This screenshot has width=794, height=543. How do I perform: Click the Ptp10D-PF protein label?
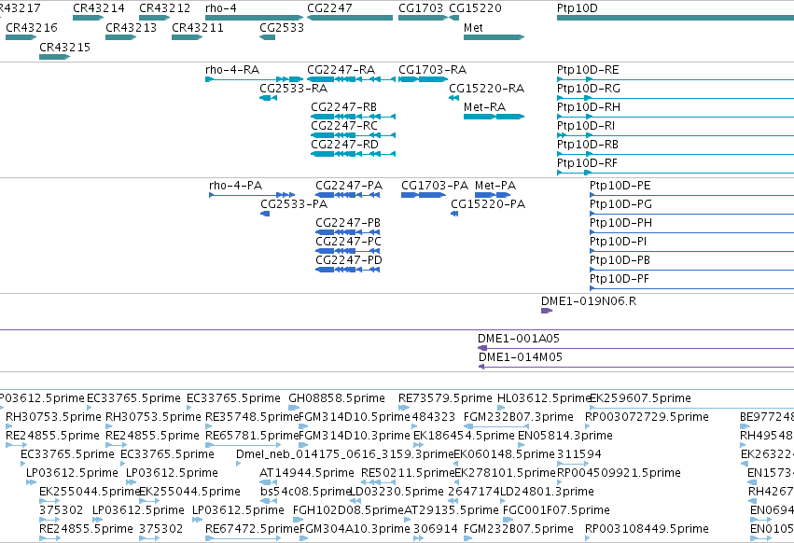coord(620,279)
